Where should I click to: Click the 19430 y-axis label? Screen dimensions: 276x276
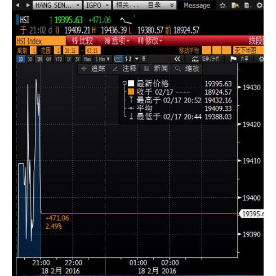point(251,87)
